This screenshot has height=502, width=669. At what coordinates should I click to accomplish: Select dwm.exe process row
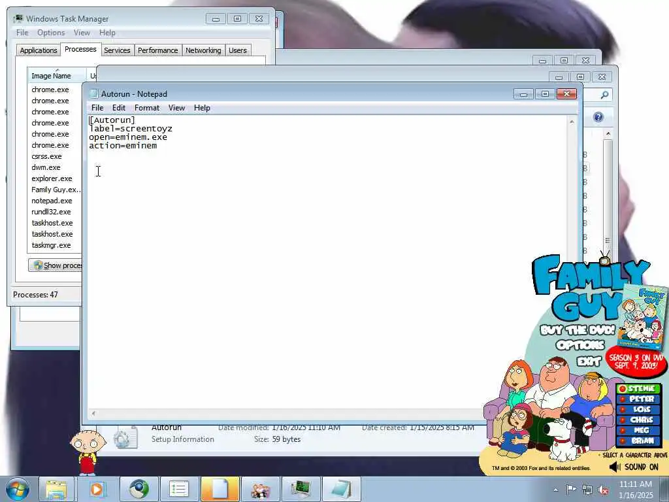[x=55, y=167]
